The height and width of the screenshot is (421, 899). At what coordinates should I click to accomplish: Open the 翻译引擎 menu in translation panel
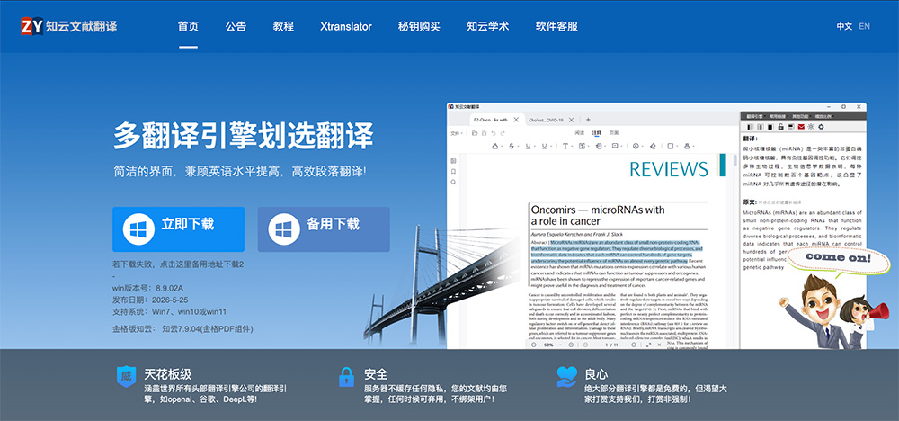[x=756, y=116]
